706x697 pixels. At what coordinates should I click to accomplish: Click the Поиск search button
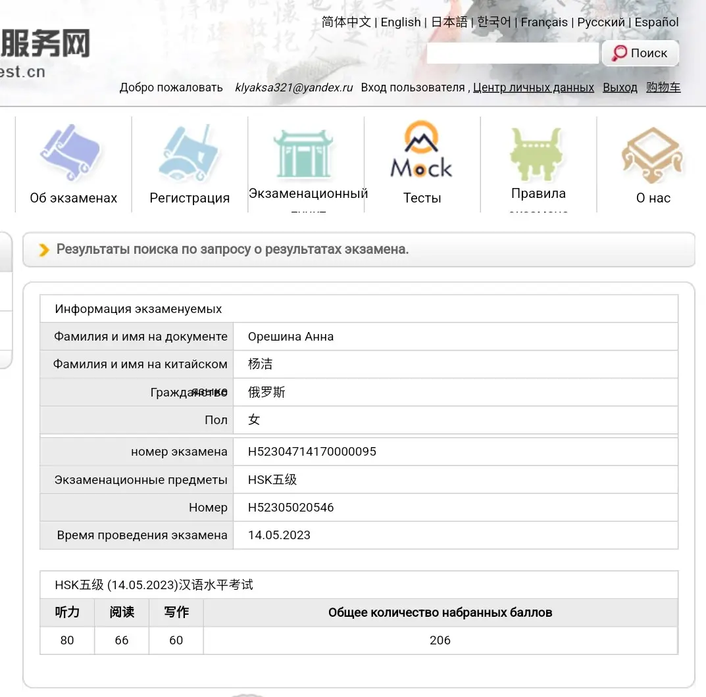[x=640, y=53]
